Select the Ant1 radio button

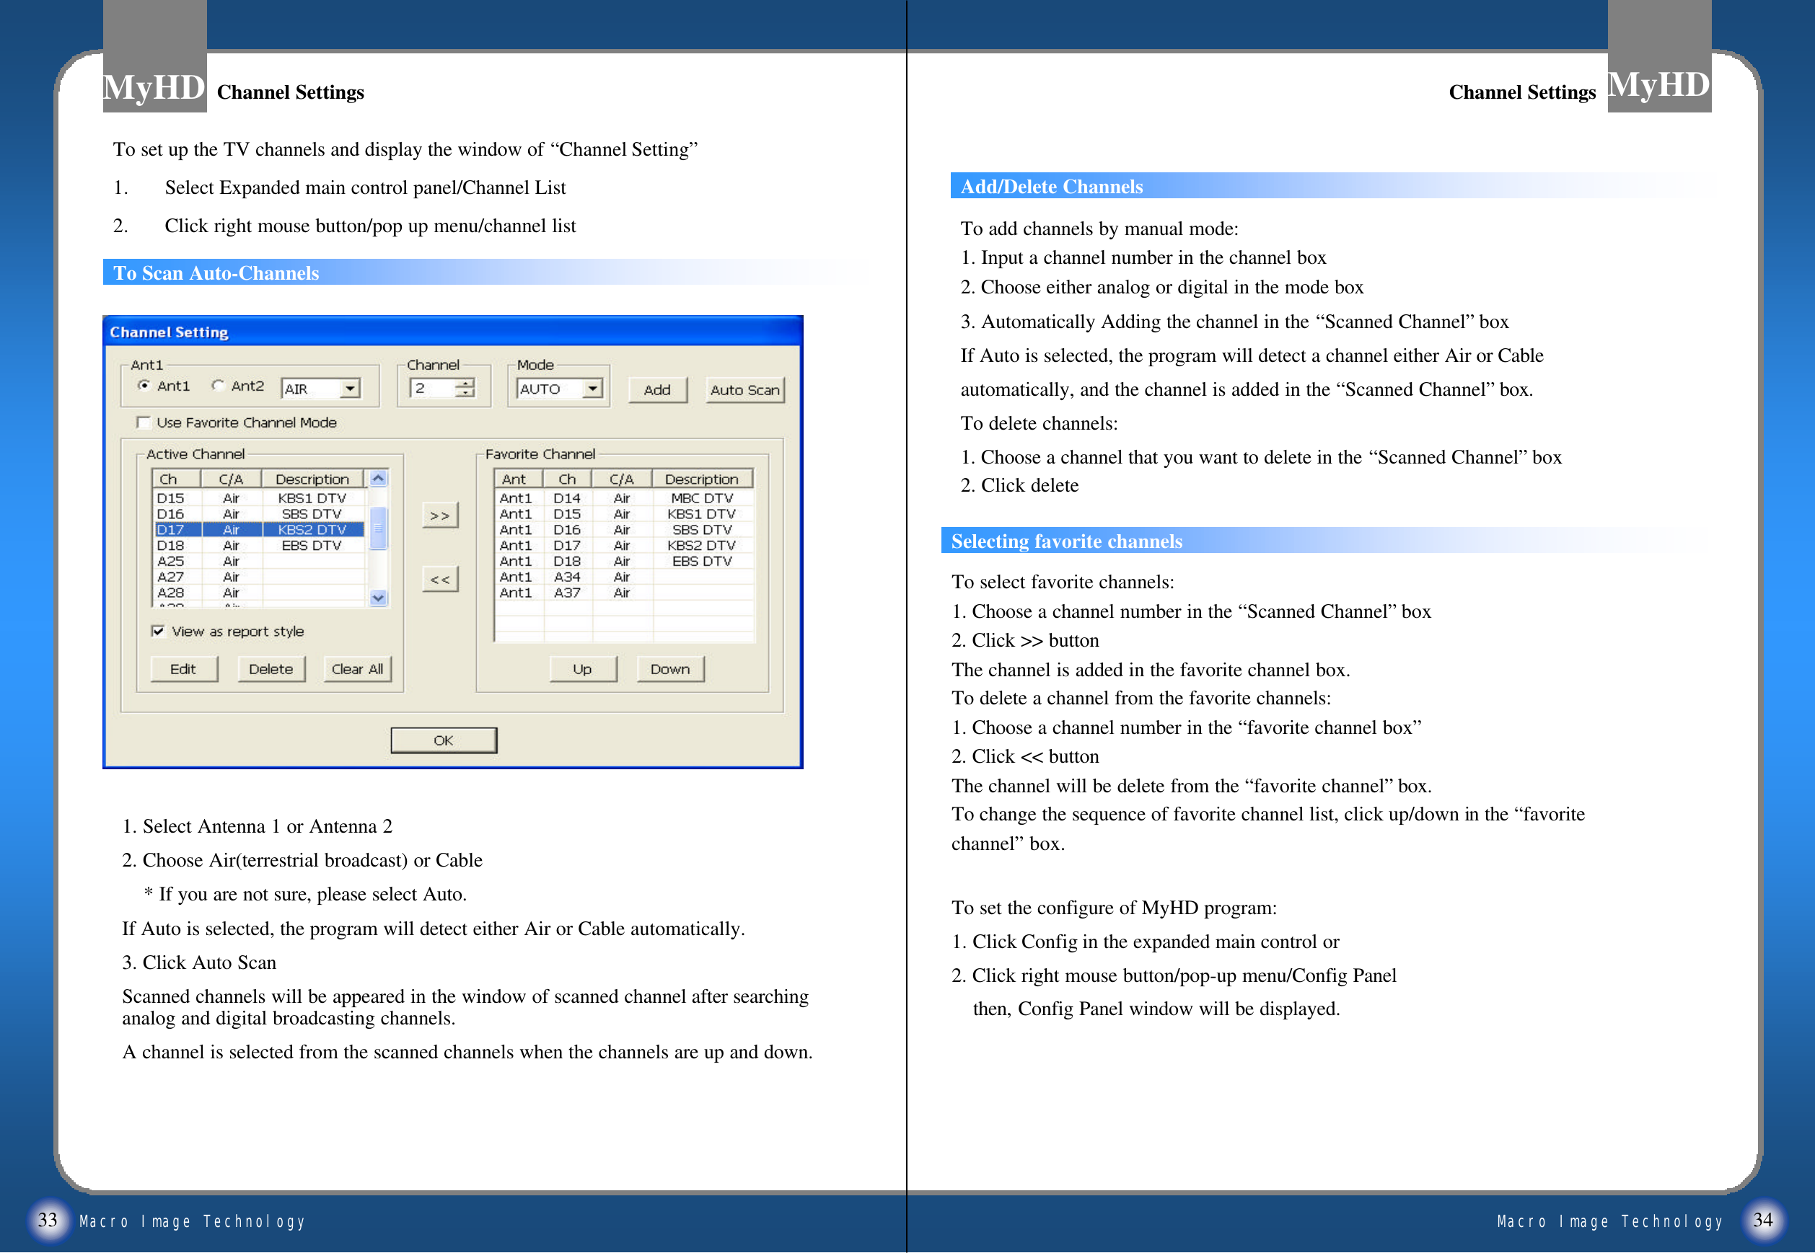144,386
